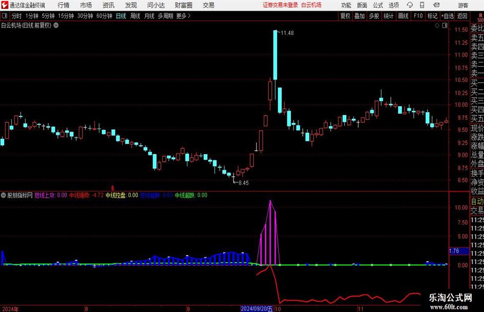
Task: Expand the 股朋指标网 indicator dropdown arrow
Action: [4, 195]
